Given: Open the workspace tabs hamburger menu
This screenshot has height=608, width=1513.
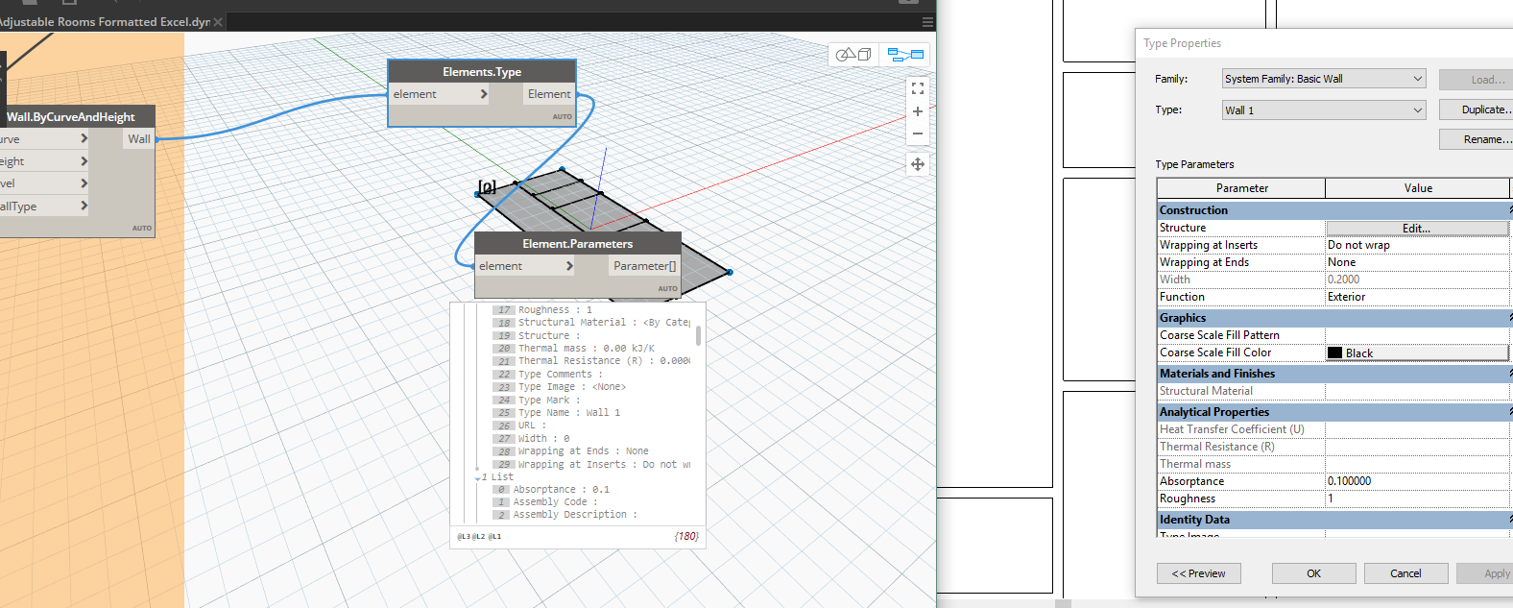Looking at the screenshot, I should [x=927, y=21].
